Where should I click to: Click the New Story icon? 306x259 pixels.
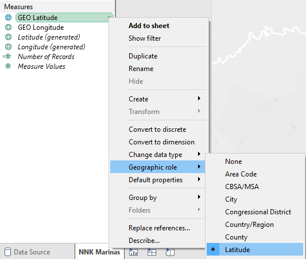point(170,252)
